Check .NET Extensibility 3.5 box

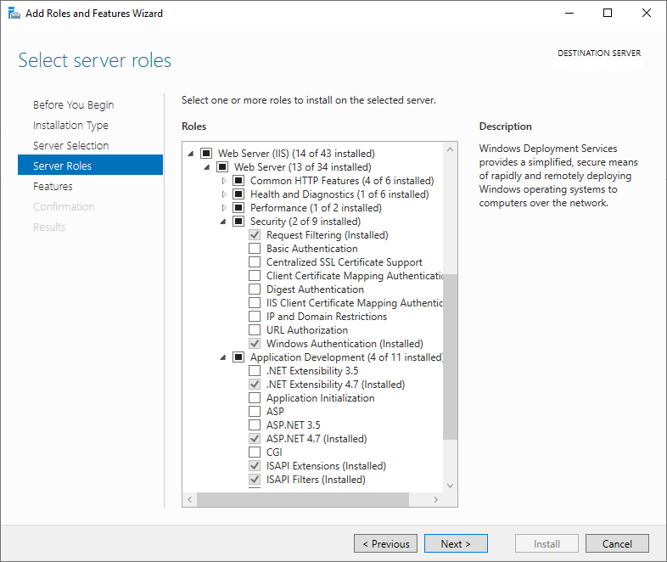pos(255,370)
